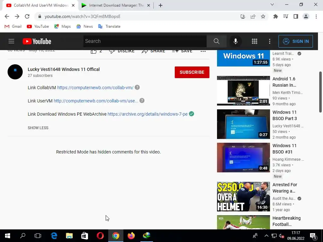Open the Chrome three-dot menu

coord(316,16)
